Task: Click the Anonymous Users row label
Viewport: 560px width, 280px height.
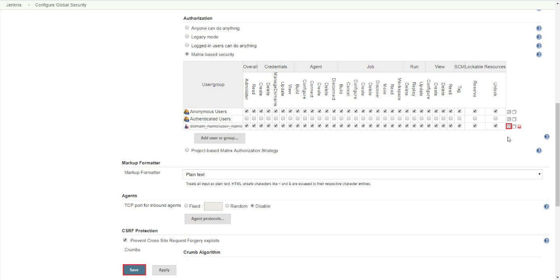Action: [x=208, y=112]
